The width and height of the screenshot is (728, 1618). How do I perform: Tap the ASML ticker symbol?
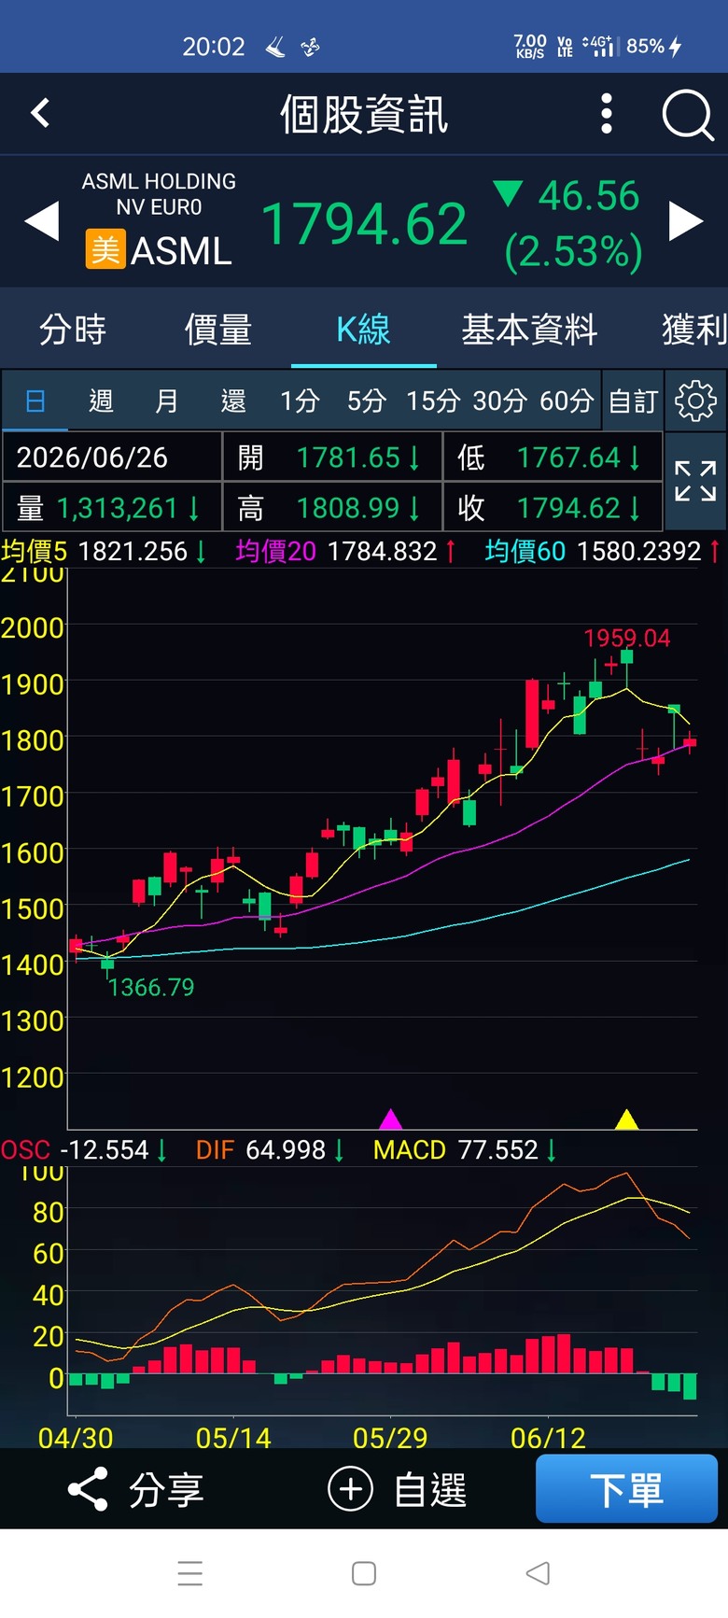click(181, 250)
